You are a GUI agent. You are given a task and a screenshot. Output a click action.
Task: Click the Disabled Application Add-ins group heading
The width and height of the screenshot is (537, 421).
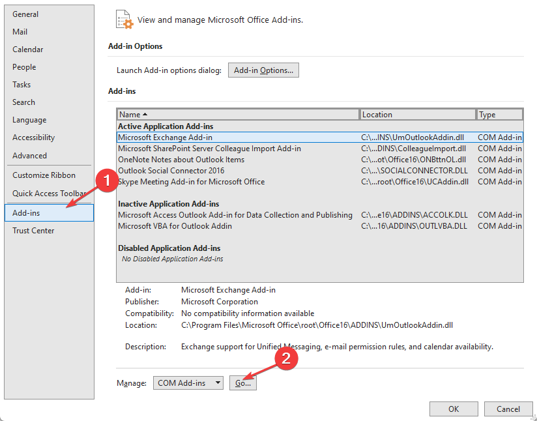click(x=169, y=248)
